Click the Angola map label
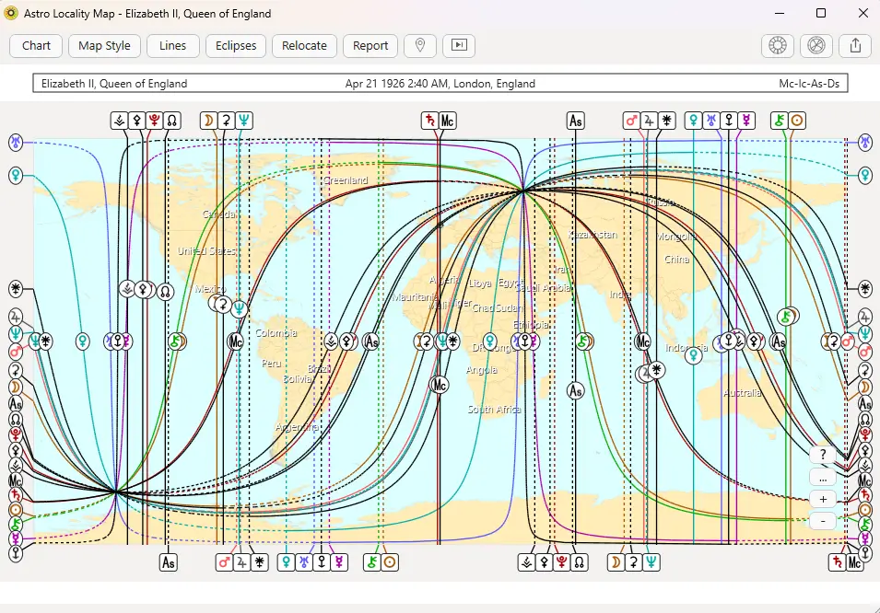Viewport: 880px width, 613px height. tap(482, 370)
